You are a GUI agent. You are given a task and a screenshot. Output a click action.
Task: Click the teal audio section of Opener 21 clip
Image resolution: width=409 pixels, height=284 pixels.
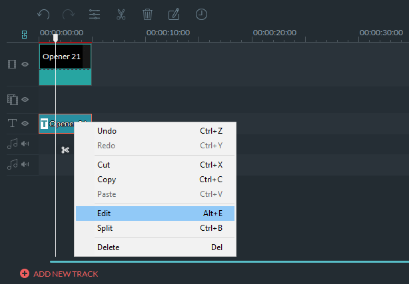click(x=65, y=77)
